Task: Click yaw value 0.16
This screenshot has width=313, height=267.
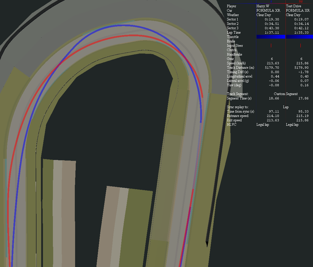Action: [305, 85]
